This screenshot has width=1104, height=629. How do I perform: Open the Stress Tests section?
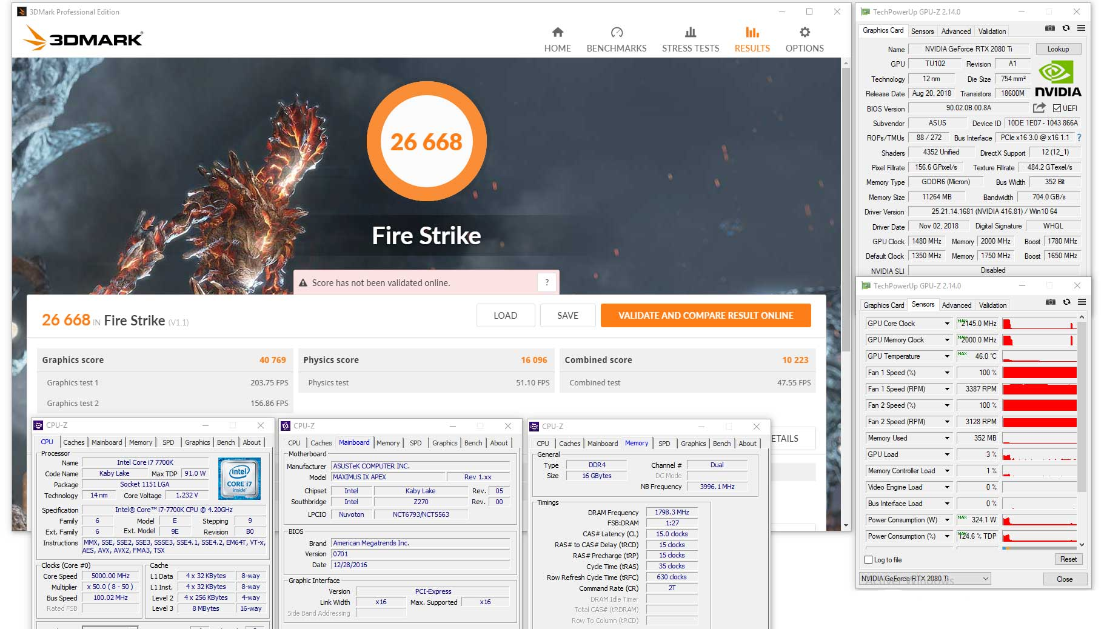click(x=690, y=38)
